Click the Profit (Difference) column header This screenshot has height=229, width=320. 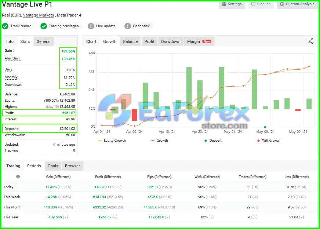tap(108, 177)
